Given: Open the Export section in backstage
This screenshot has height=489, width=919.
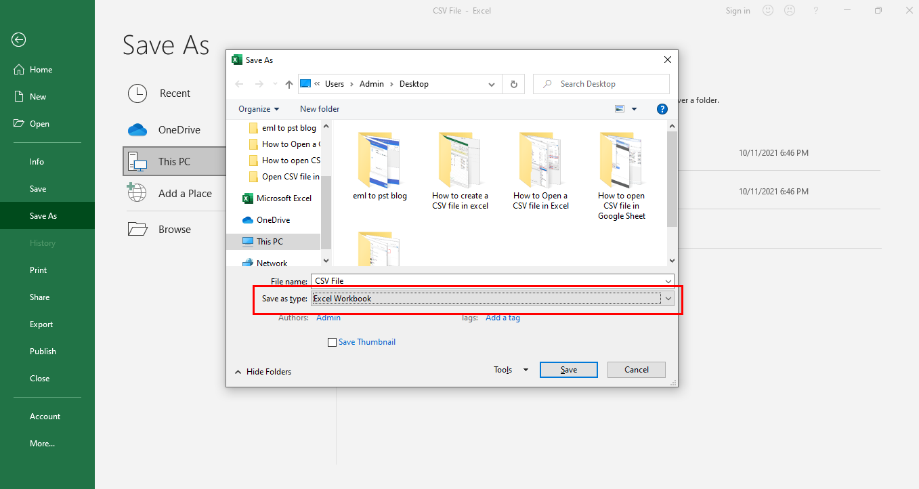Looking at the screenshot, I should coord(41,324).
